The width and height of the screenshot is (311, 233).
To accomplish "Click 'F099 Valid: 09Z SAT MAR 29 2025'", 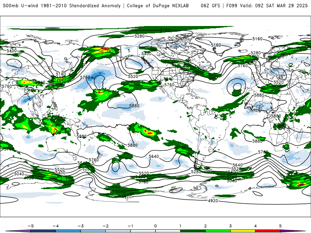I will (x=267, y=5).
